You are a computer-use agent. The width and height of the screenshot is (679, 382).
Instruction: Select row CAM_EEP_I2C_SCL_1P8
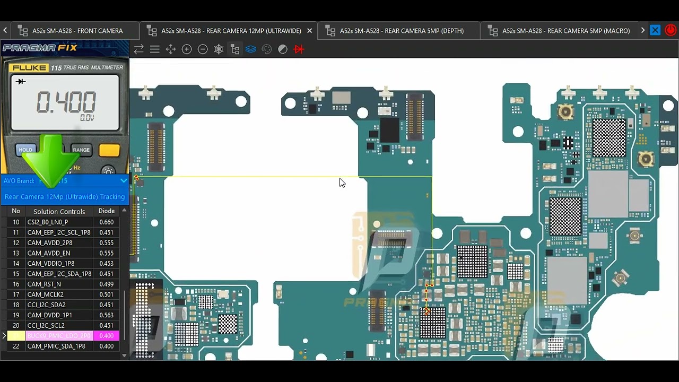(64, 232)
